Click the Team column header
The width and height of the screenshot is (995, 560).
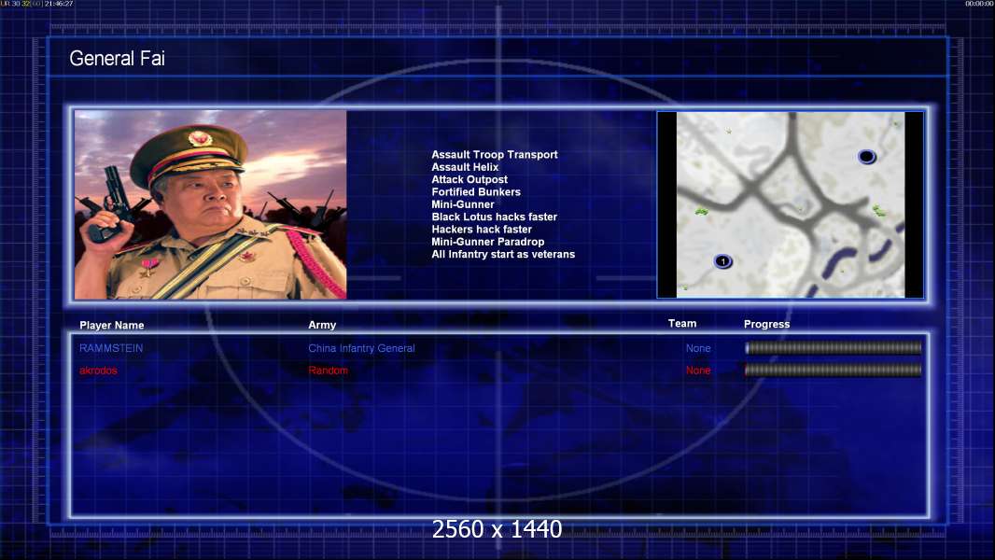pyautogui.click(x=682, y=324)
